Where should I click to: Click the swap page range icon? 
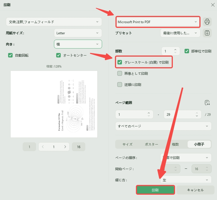point(207,103)
